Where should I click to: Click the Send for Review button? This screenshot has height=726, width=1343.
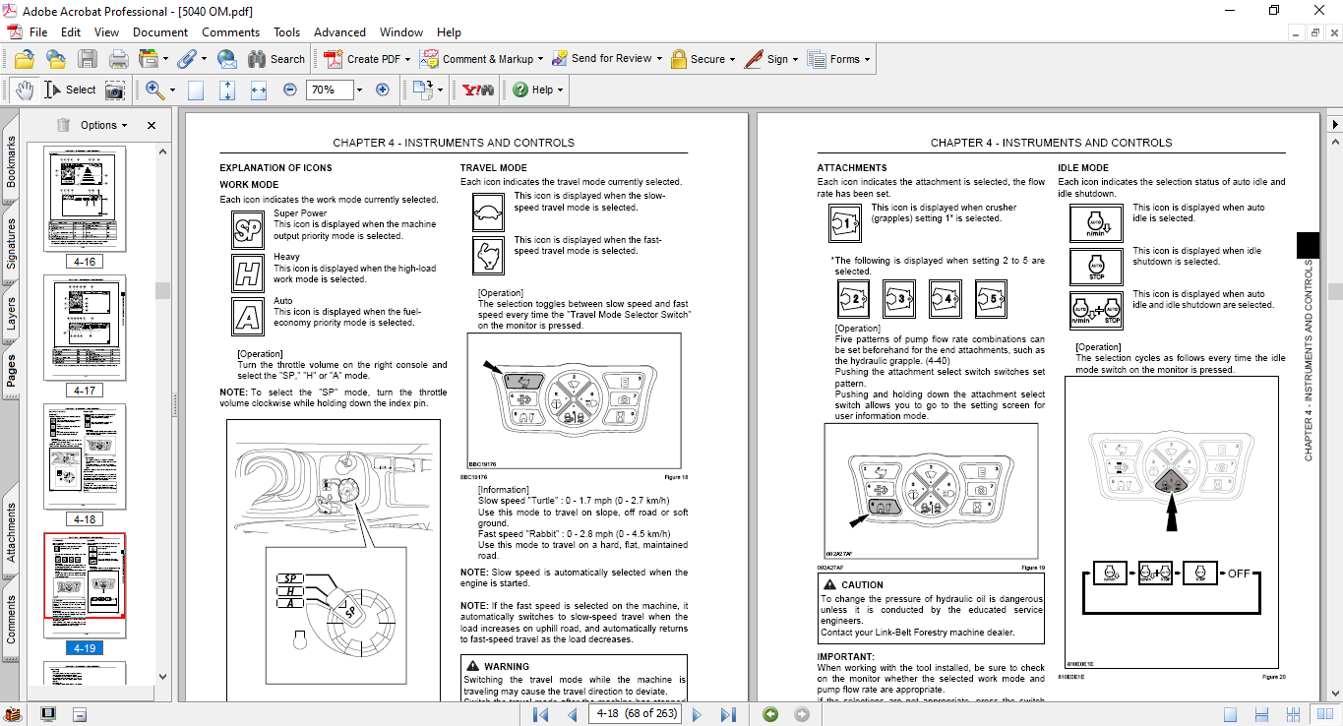(x=600, y=59)
